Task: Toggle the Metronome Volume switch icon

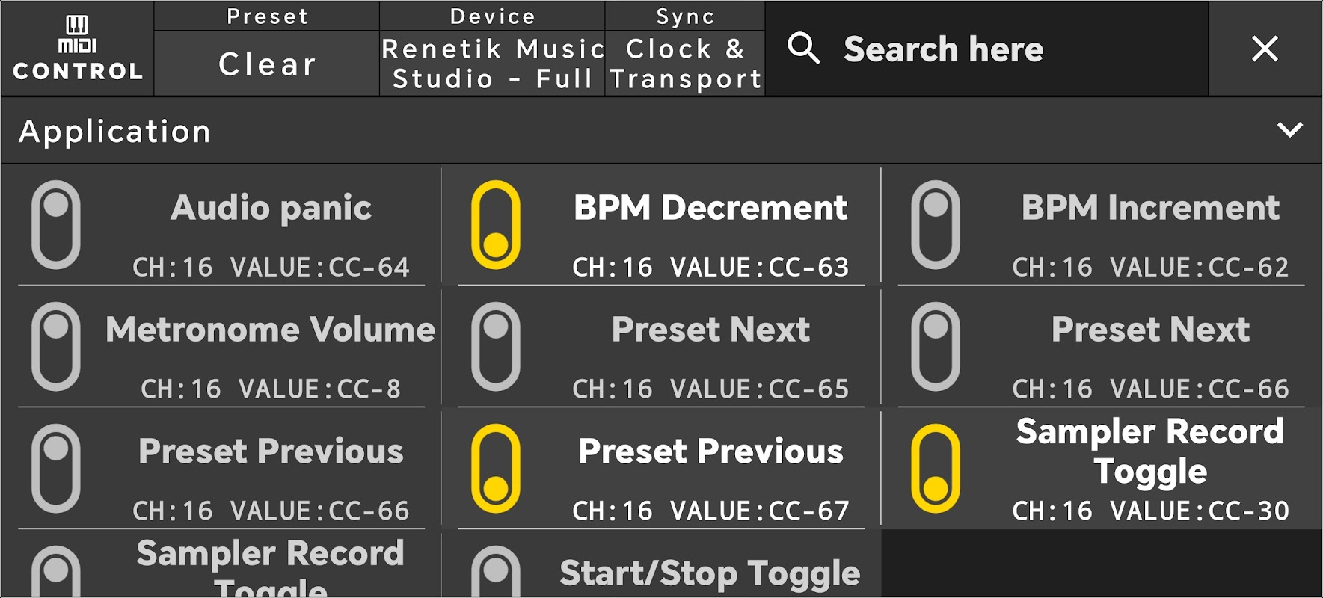Action: pyautogui.click(x=56, y=346)
